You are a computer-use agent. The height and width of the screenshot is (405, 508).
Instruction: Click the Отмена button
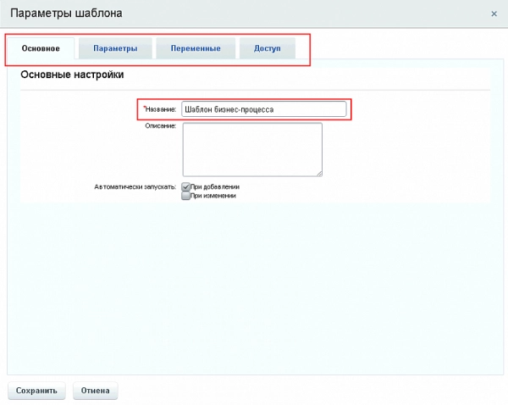click(95, 391)
